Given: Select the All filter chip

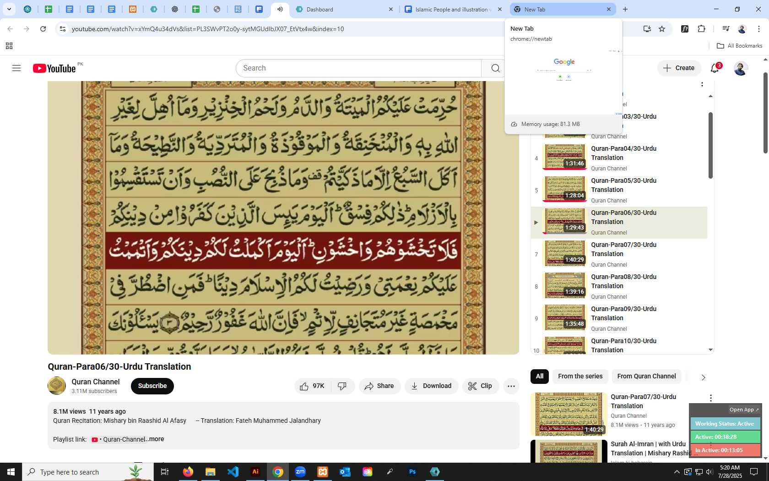Looking at the screenshot, I should [x=540, y=377].
